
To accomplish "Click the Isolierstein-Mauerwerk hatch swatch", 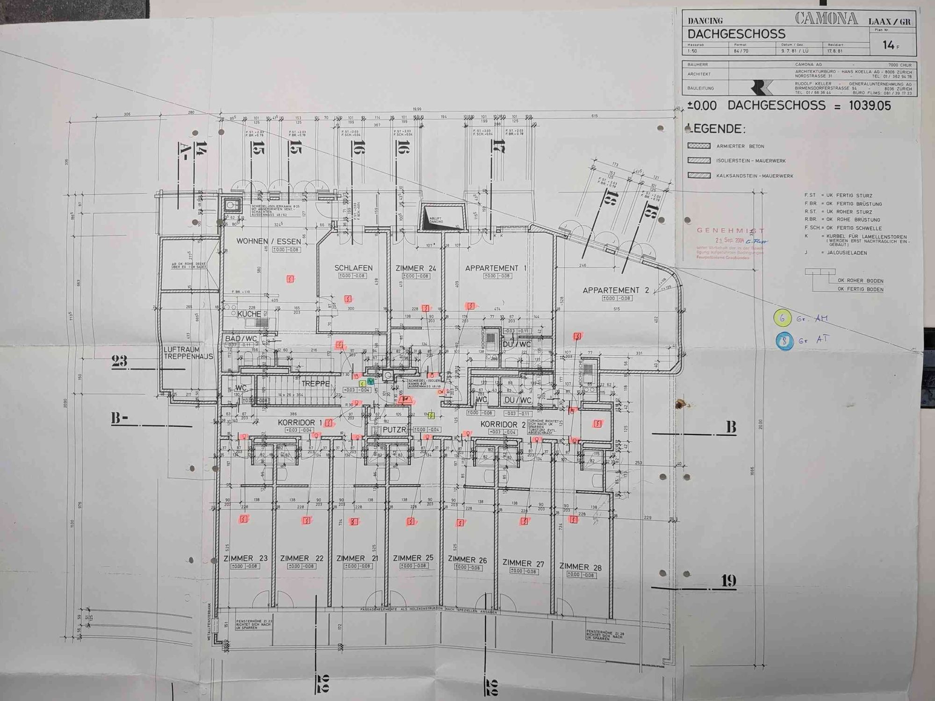I will point(699,161).
